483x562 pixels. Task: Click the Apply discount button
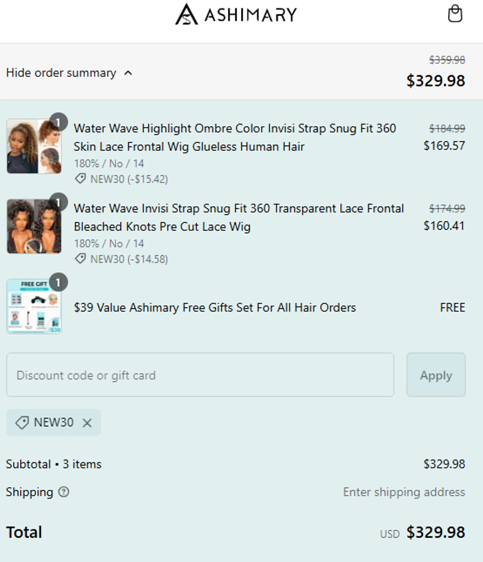click(x=436, y=375)
